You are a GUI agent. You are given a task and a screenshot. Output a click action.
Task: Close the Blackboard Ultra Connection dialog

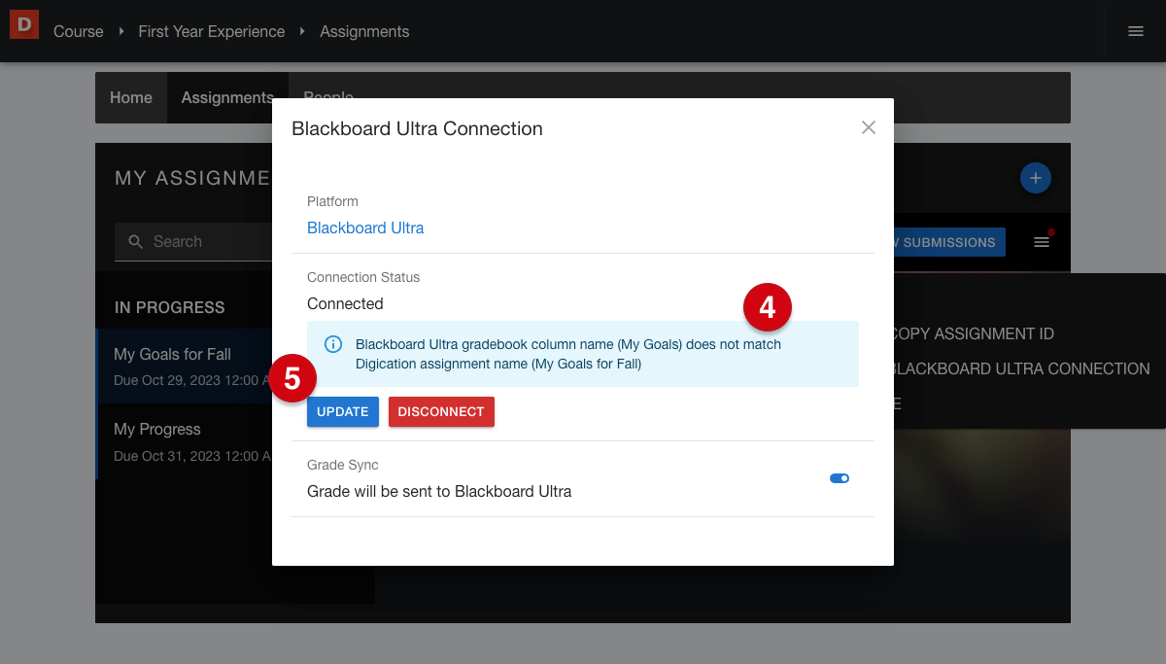pos(869,127)
